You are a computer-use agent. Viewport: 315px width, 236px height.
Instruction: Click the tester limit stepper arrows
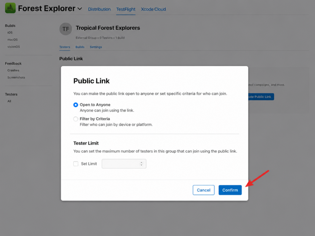pos(142,164)
